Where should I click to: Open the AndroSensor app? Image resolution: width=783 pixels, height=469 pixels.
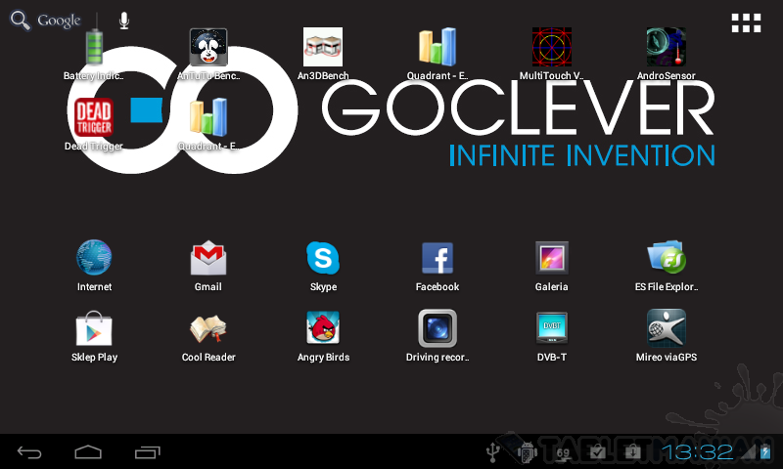pos(666,49)
